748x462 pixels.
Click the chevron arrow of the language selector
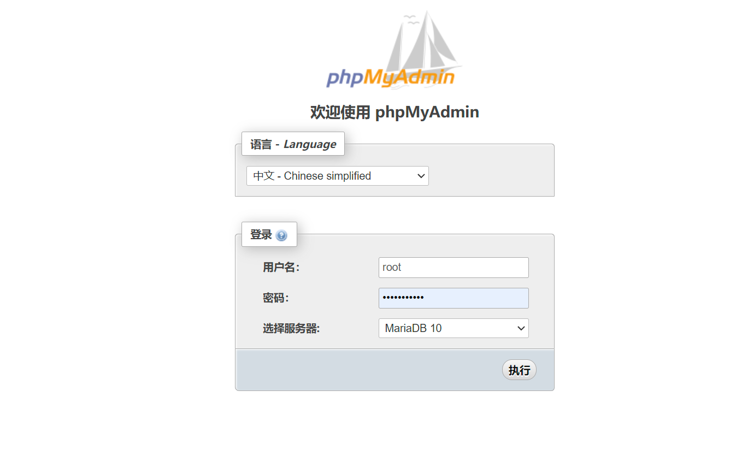pos(421,176)
